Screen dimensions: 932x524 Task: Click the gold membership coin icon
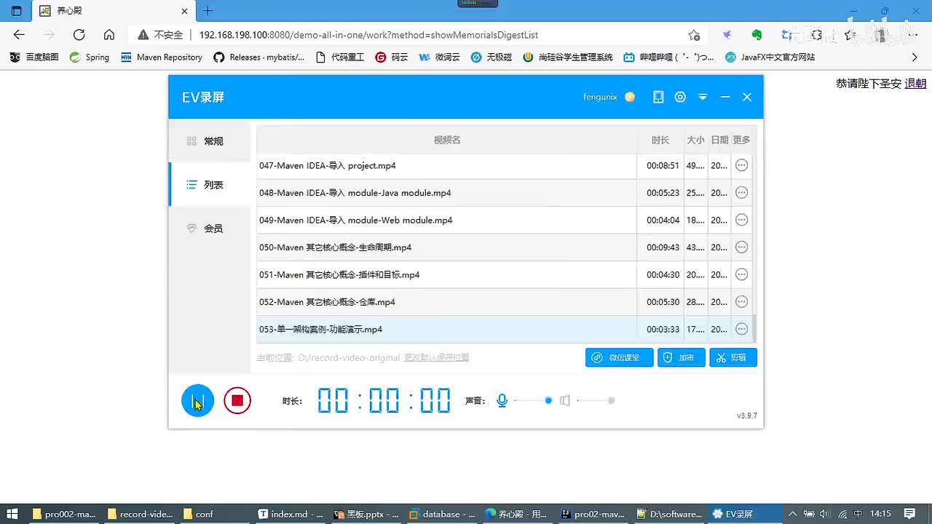coord(630,97)
